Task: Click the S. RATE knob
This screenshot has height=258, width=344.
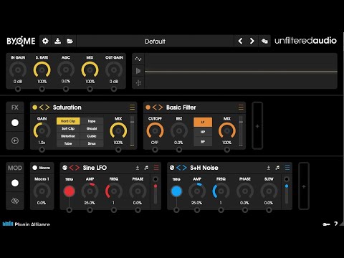Action: pyautogui.click(x=42, y=70)
